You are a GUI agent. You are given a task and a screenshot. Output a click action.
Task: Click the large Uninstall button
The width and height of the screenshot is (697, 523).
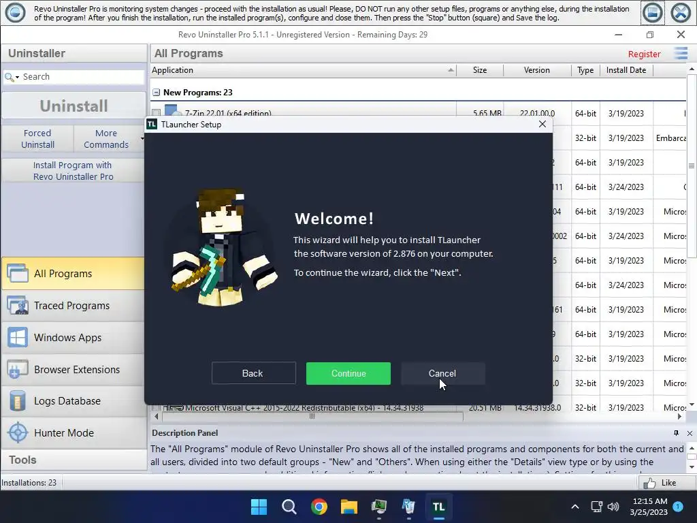(x=74, y=106)
